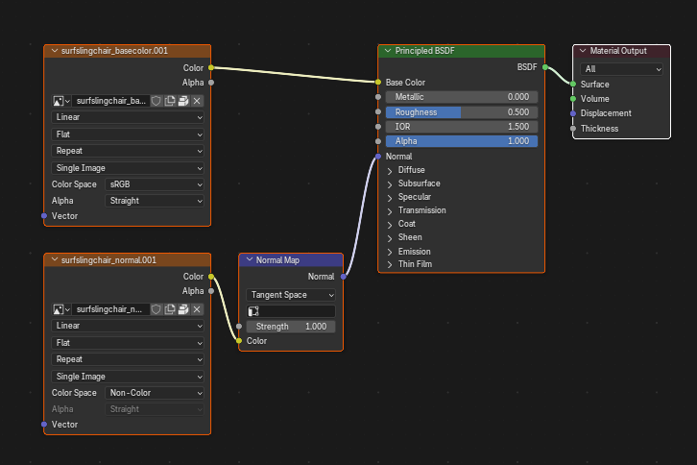The image size is (697, 465).
Task: Unlink surfslingchair_n image with X
Action: [197, 309]
